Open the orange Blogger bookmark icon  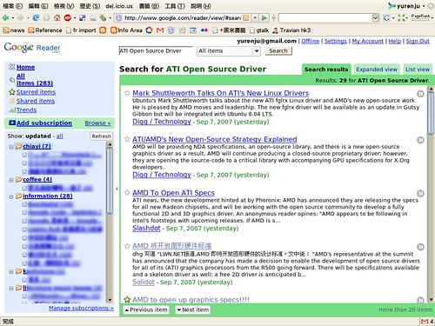pyautogui.click(x=103, y=30)
